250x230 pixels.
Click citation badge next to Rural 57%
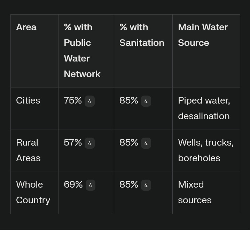coord(89,143)
